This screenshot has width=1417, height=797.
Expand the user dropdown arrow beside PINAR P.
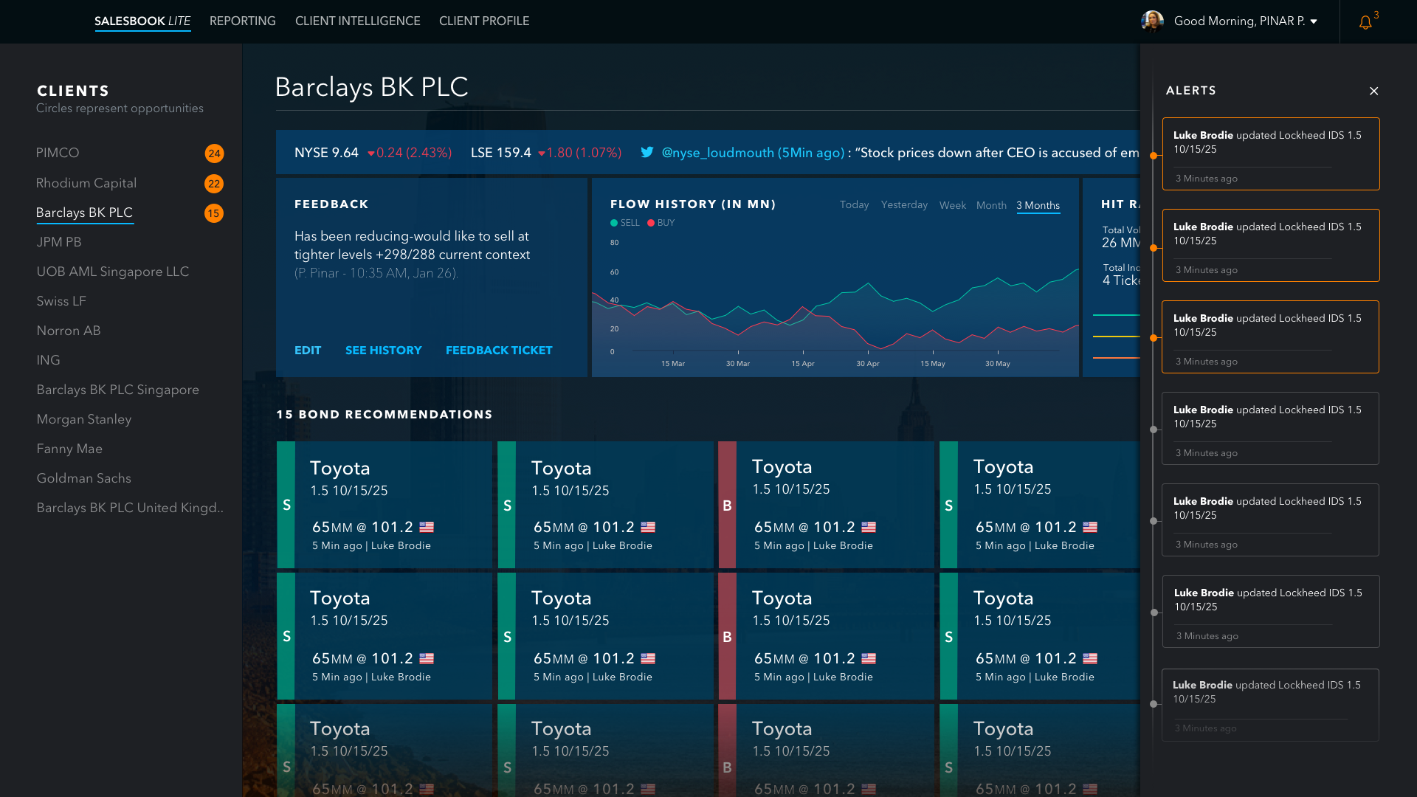click(x=1314, y=21)
